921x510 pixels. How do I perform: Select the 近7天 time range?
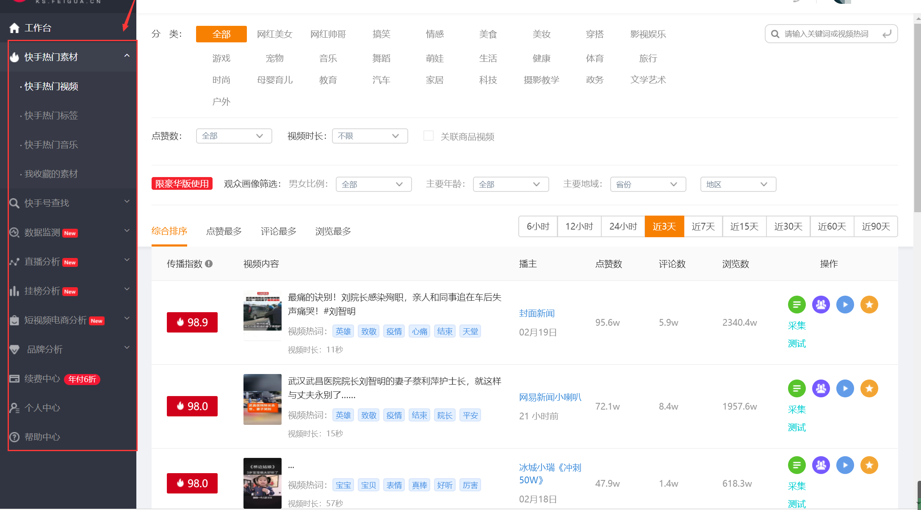tap(703, 227)
